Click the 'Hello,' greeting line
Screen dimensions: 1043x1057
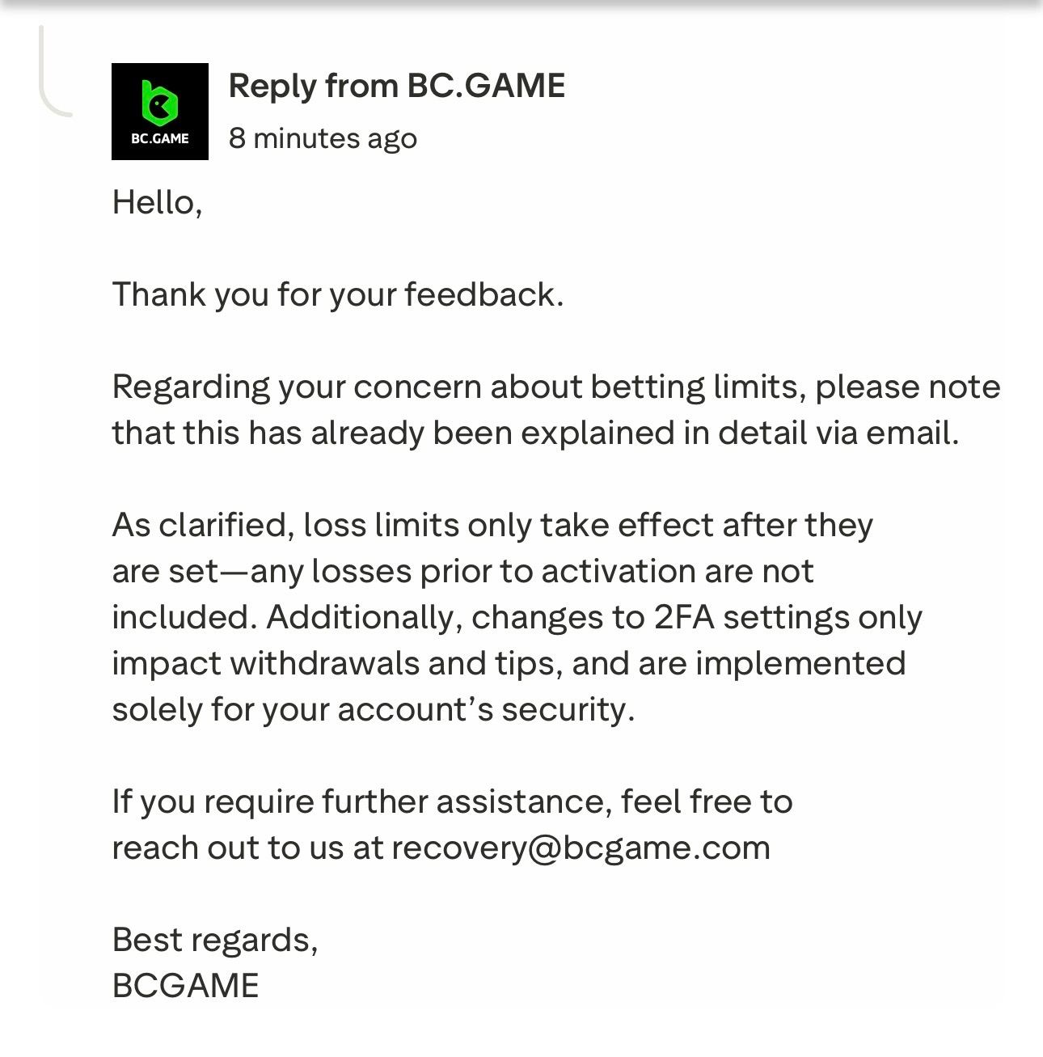tap(157, 201)
